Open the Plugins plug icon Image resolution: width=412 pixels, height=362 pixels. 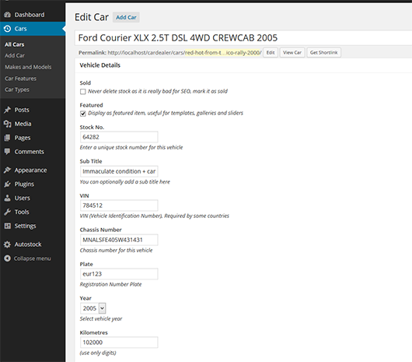pyautogui.click(x=7, y=184)
